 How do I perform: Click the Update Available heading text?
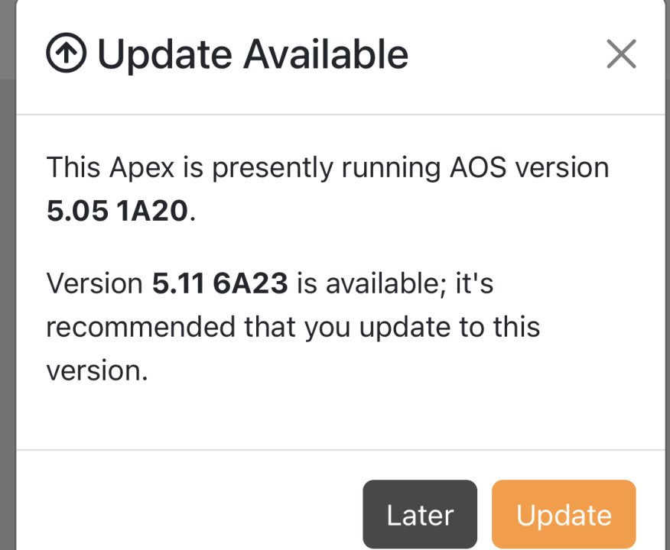pos(252,54)
